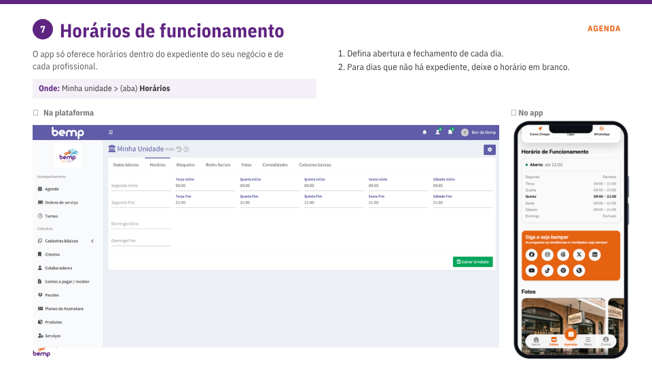Tap the Threads icon in the orange card
This screenshot has height=367, width=652.
point(563,255)
